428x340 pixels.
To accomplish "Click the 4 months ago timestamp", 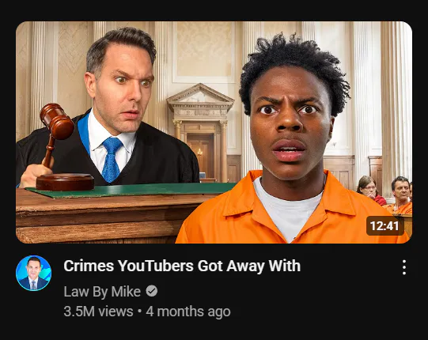I will pyautogui.click(x=188, y=312).
